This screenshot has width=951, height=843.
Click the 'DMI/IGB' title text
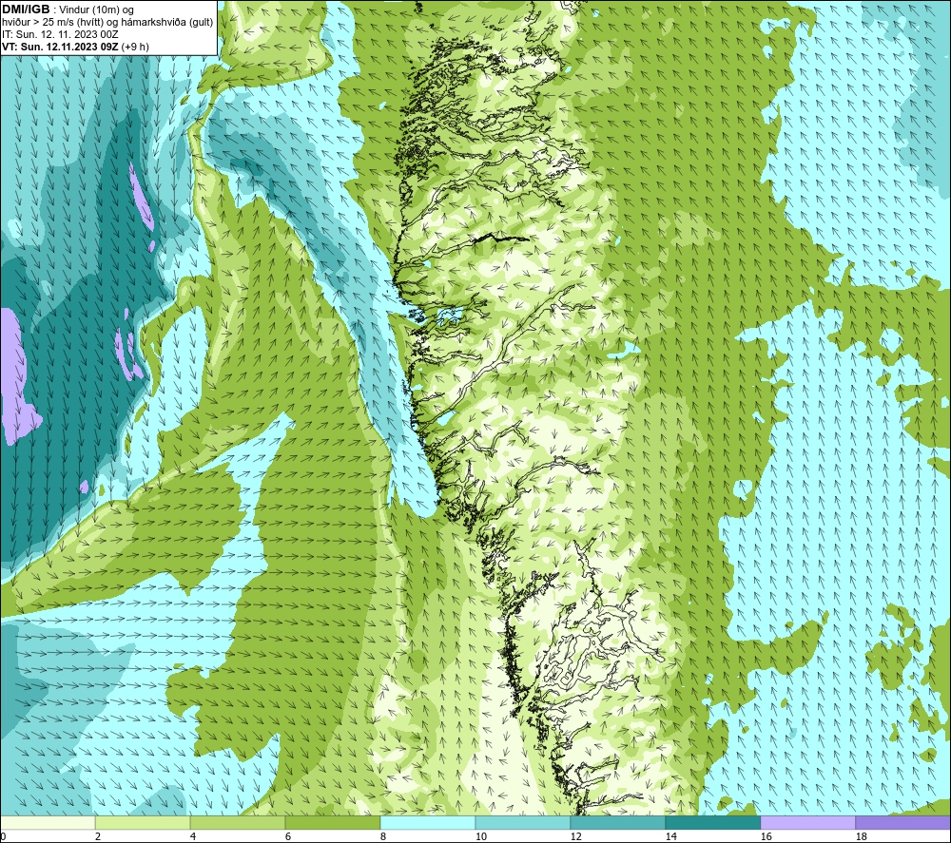point(26,10)
